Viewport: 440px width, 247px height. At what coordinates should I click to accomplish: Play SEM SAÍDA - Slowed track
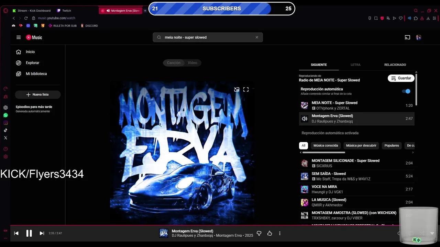pos(356,176)
